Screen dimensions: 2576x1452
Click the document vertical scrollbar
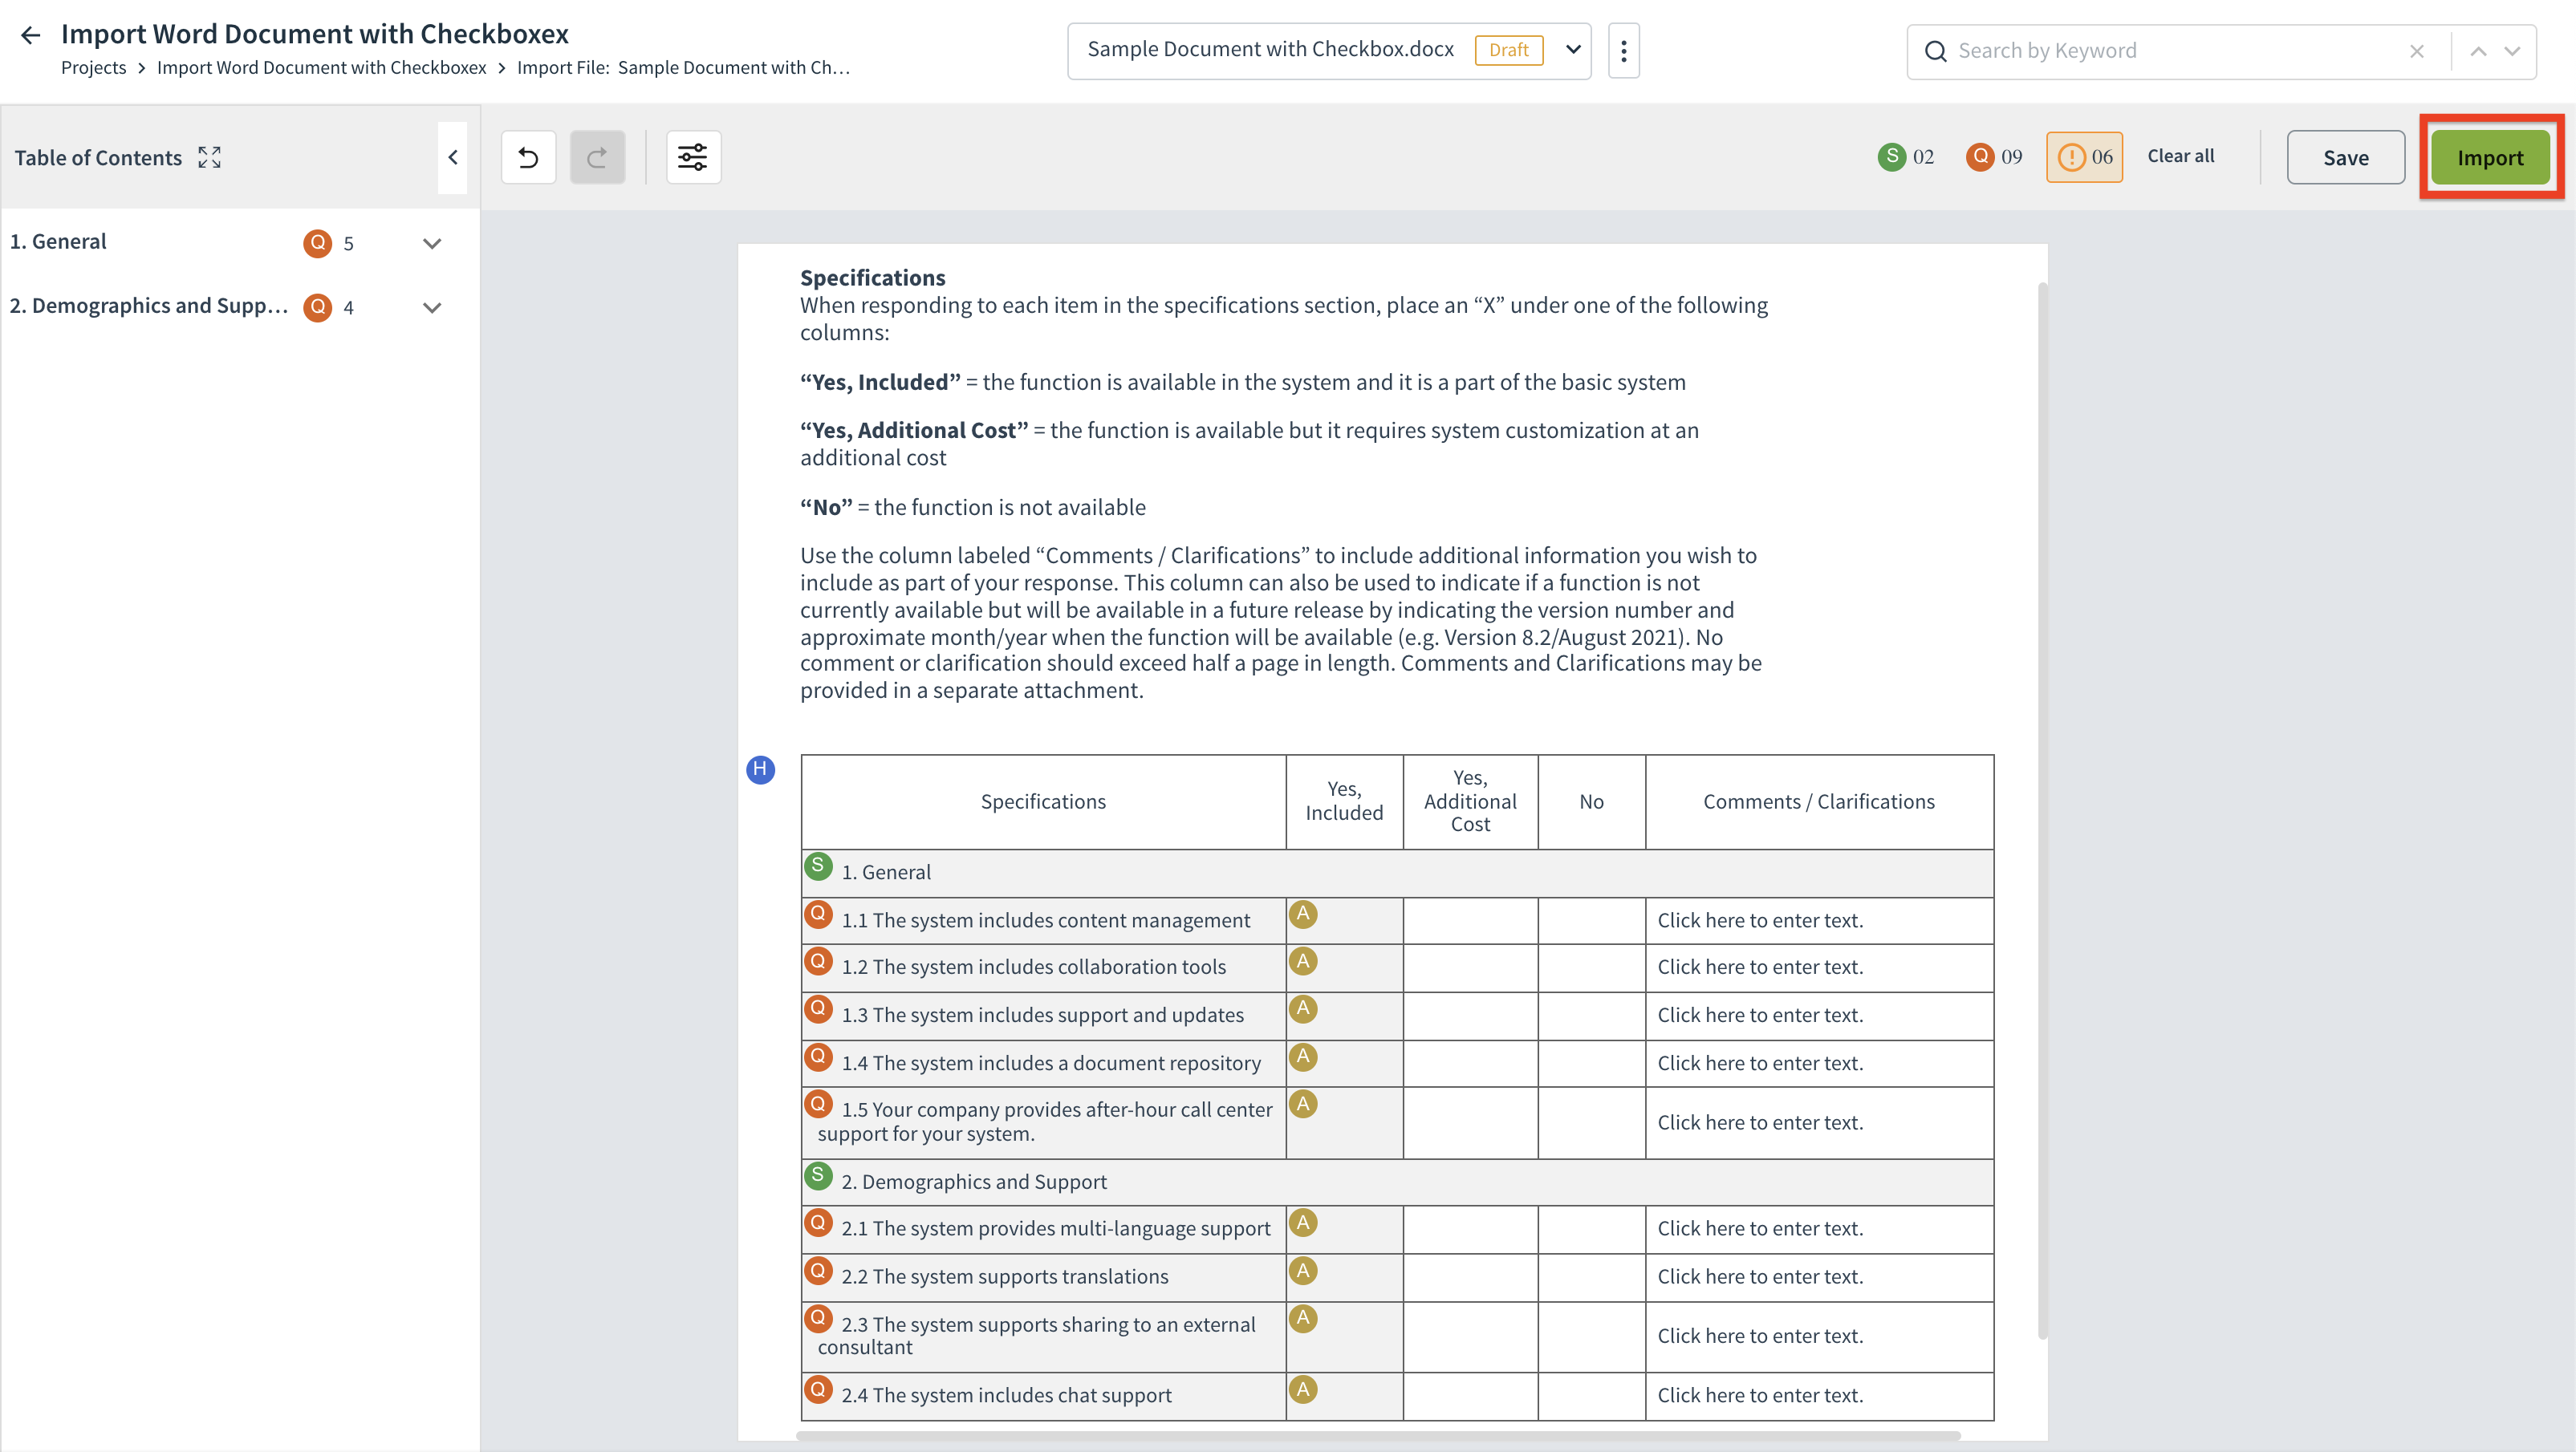point(2042,810)
